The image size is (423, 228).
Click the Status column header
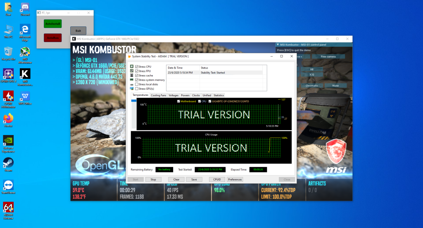(x=231, y=68)
